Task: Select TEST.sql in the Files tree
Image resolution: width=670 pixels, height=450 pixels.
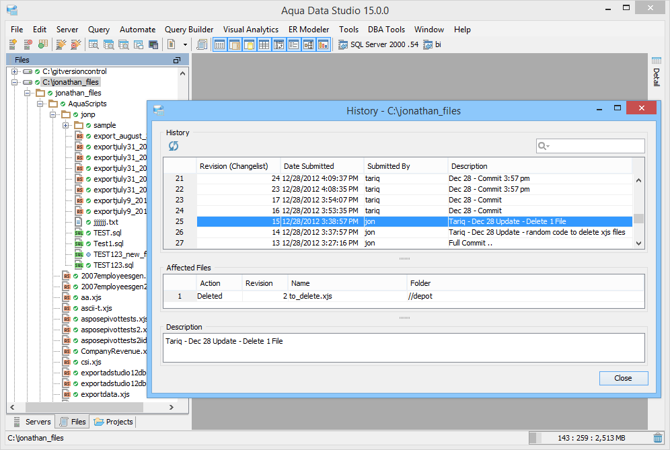Action: point(107,233)
